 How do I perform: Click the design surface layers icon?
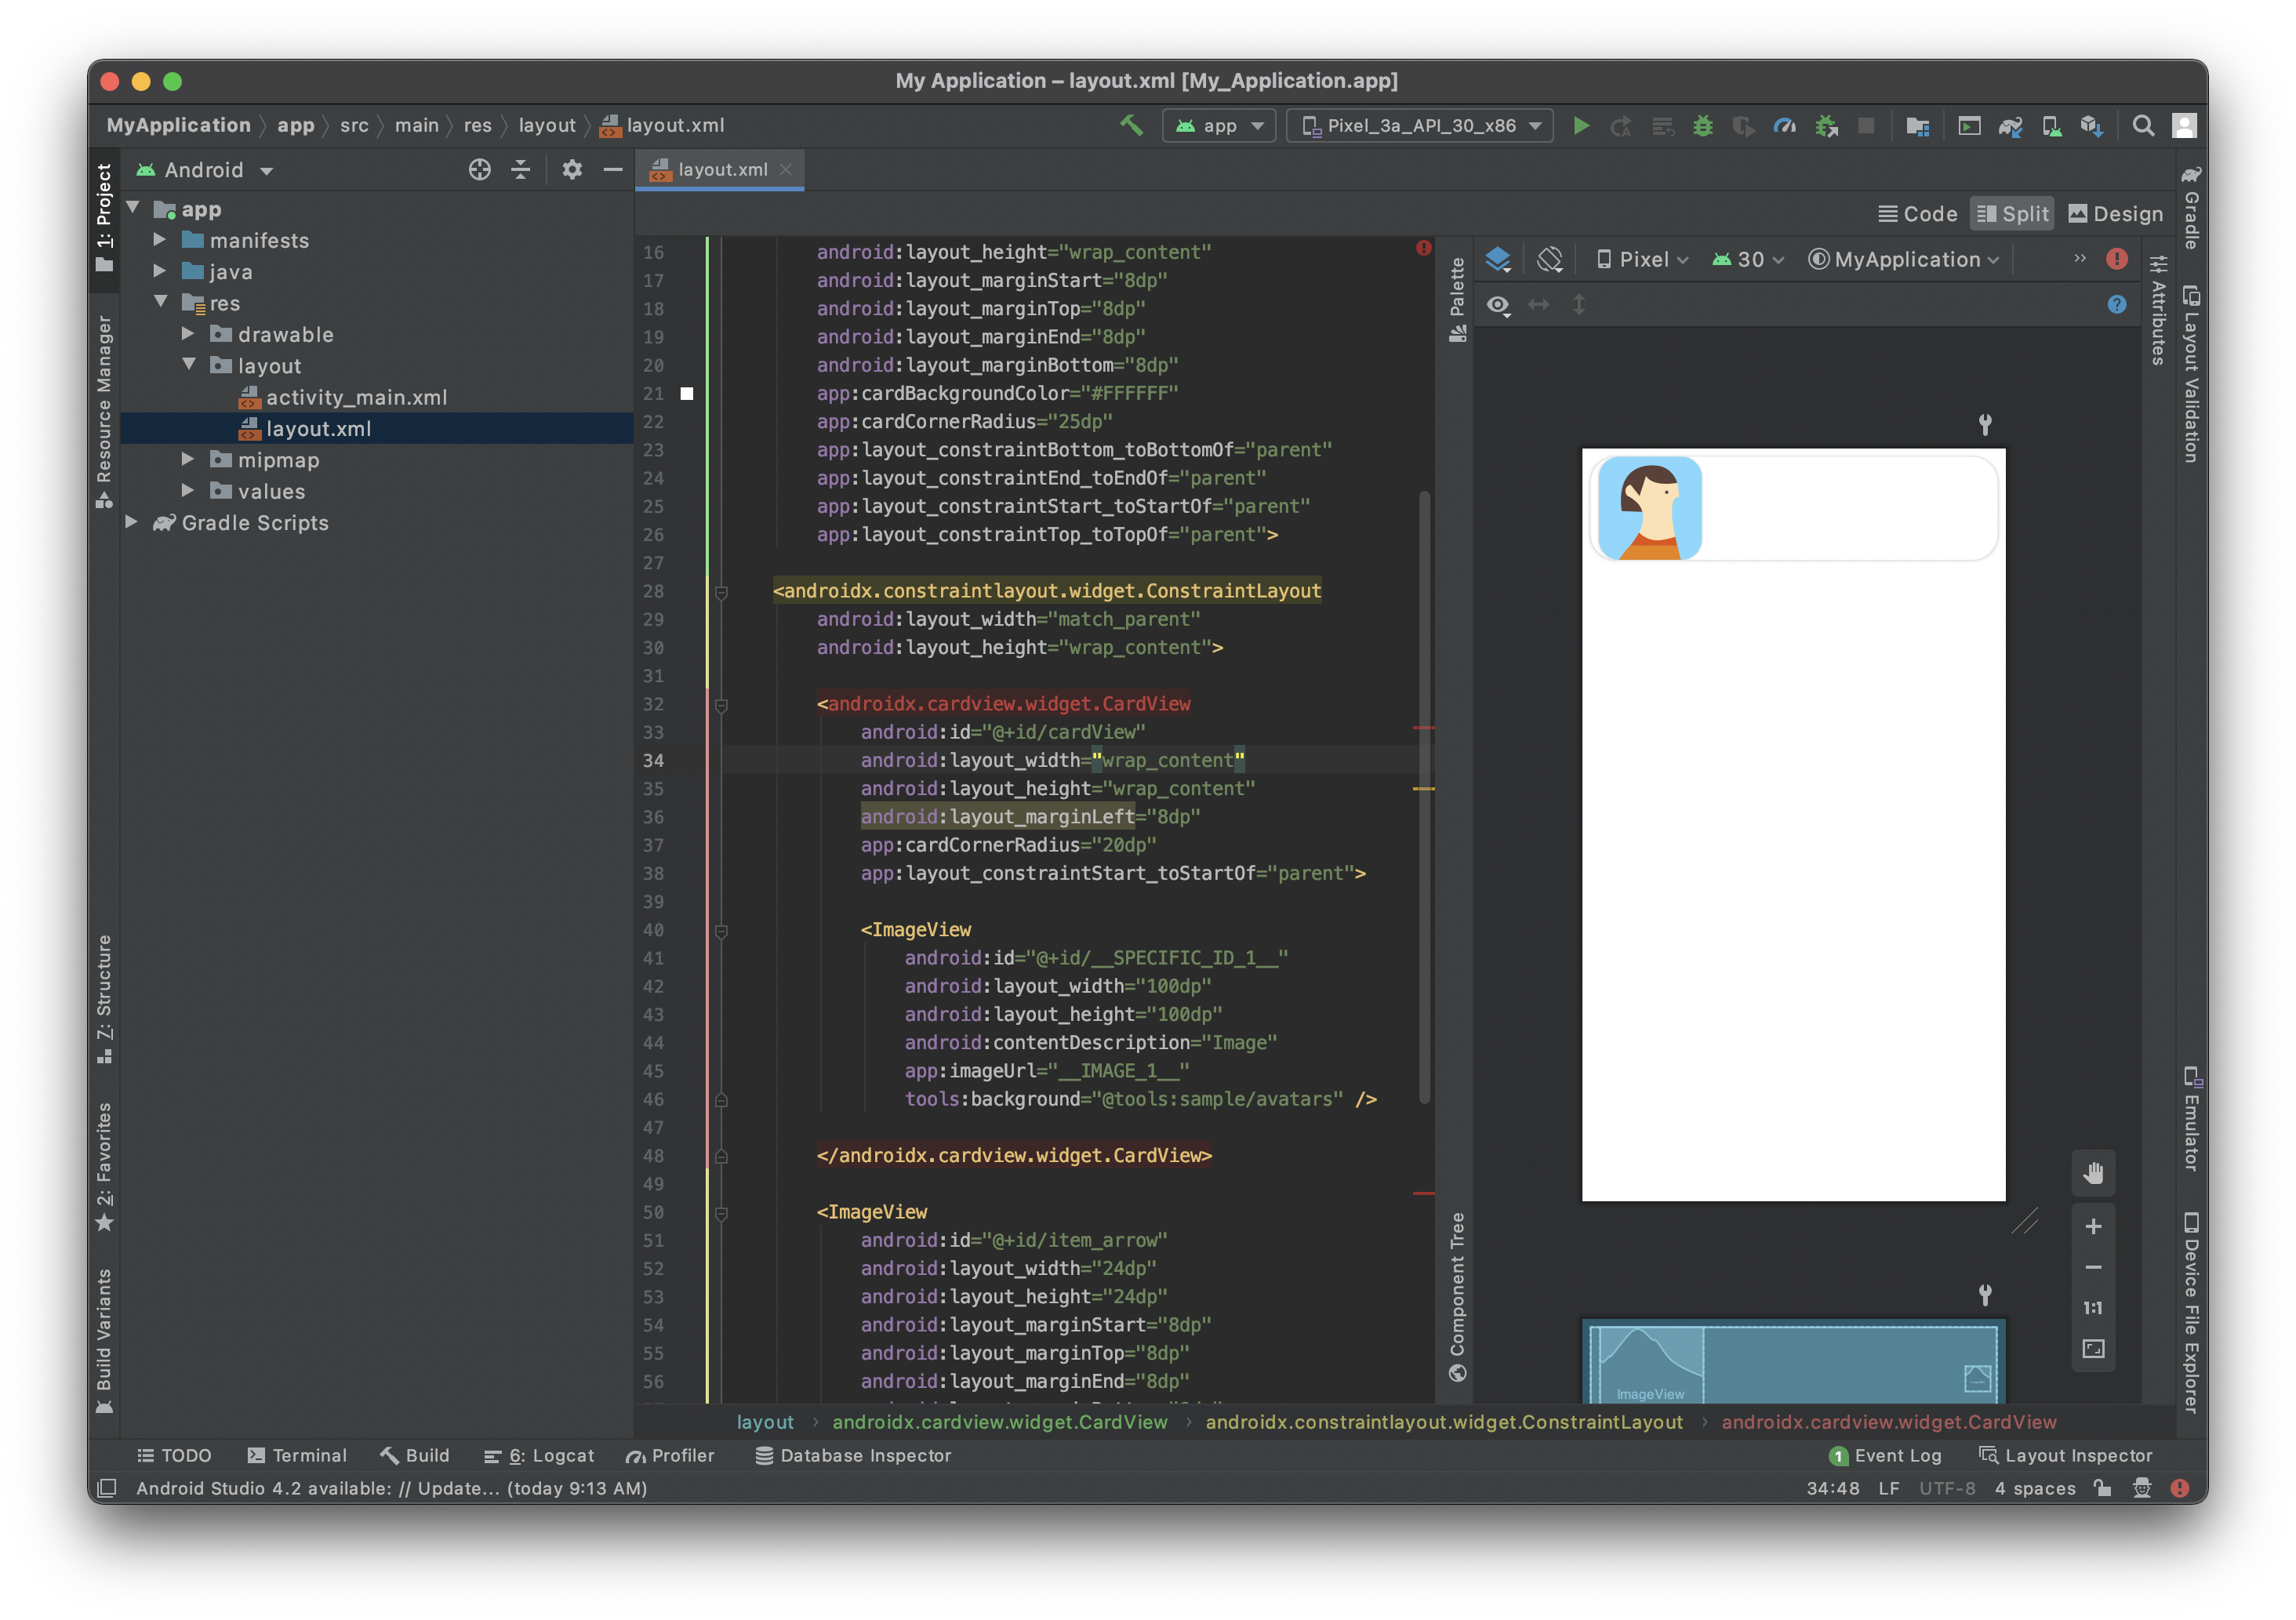pos(1498,259)
